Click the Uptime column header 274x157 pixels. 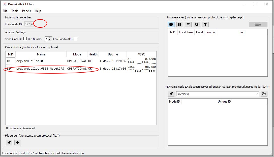[x=113, y=54]
